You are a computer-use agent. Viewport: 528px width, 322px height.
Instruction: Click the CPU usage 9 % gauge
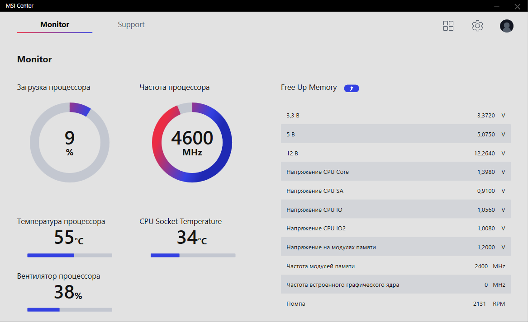tap(70, 143)
